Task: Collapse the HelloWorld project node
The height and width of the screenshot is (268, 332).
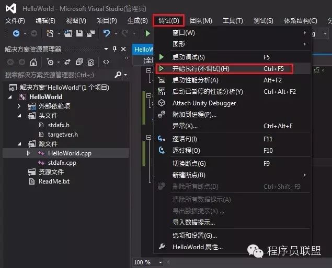Action: pos(10,97)
